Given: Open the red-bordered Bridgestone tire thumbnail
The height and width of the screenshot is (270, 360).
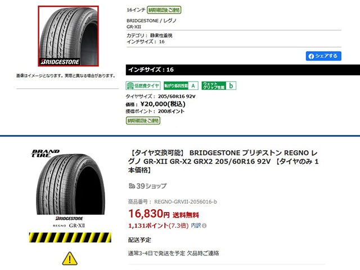Looking at the screenshot, I should (x=69, y=36).
